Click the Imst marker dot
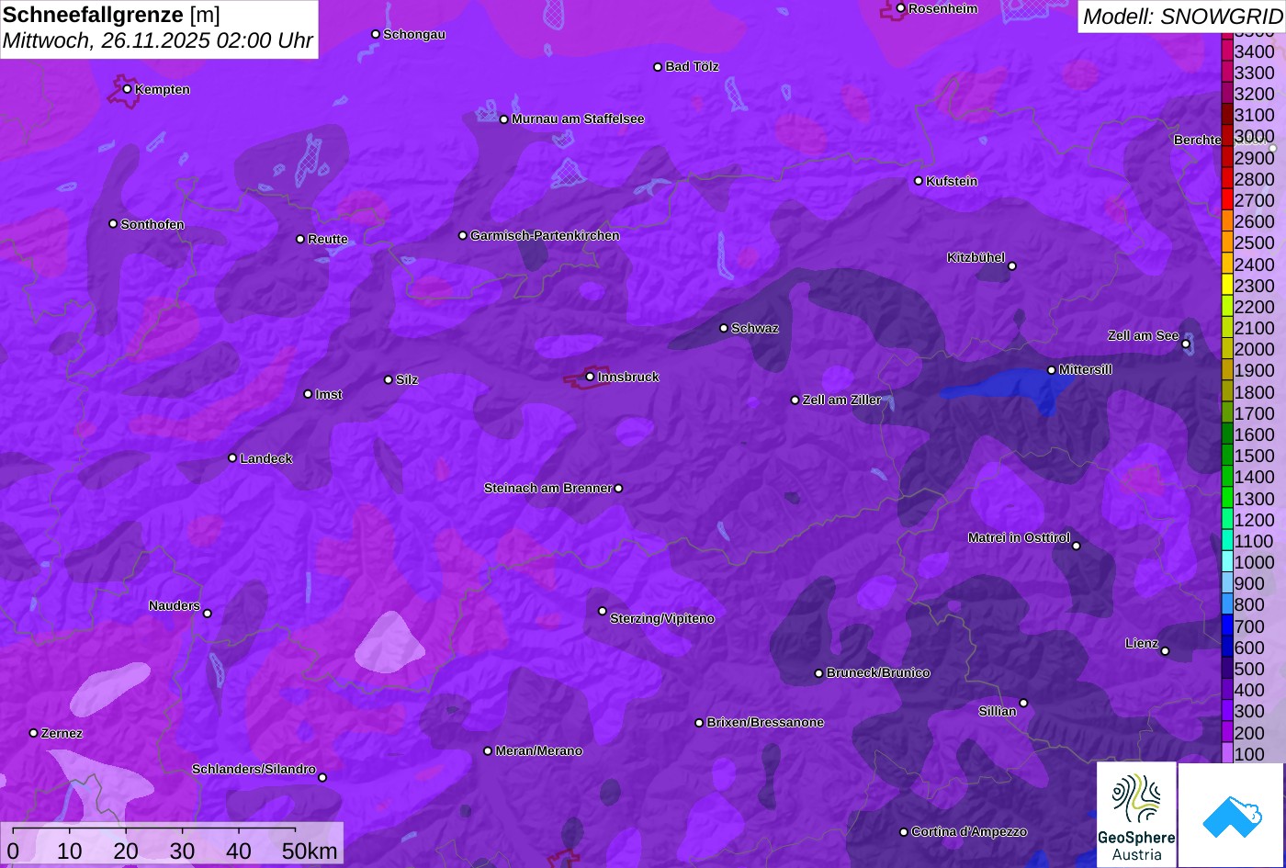The image size is (1286, 868). point(308,394)
